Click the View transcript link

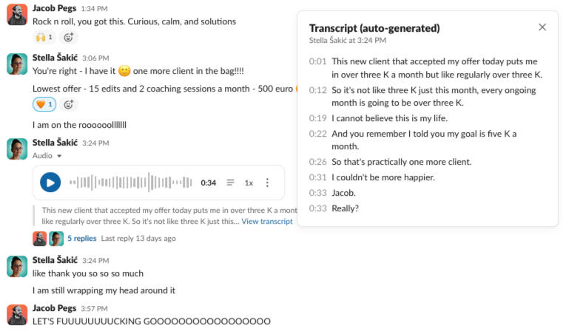coord(266,222)
